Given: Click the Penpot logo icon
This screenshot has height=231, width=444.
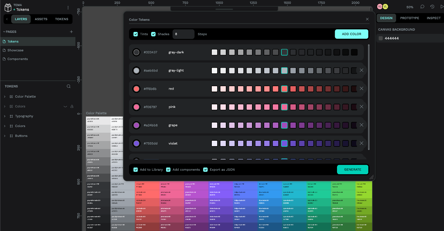Looking at the screenshot, I should pyautogui.click(x=8, y=7).
